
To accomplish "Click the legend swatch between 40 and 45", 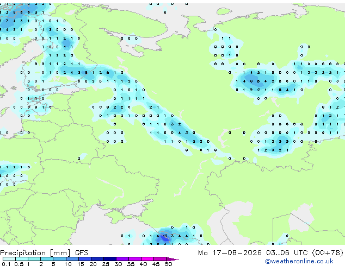I will pyautogui.click(x=147, y=259).
